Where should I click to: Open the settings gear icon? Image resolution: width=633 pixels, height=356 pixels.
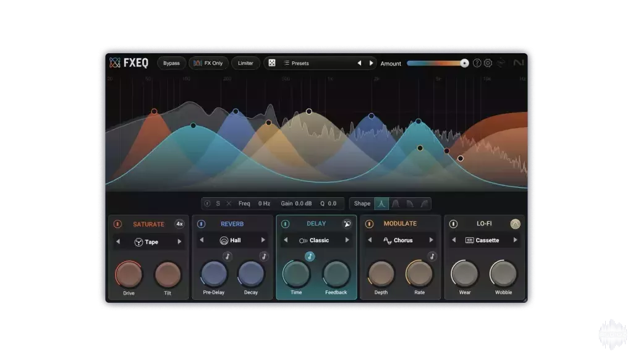point(488,63)
